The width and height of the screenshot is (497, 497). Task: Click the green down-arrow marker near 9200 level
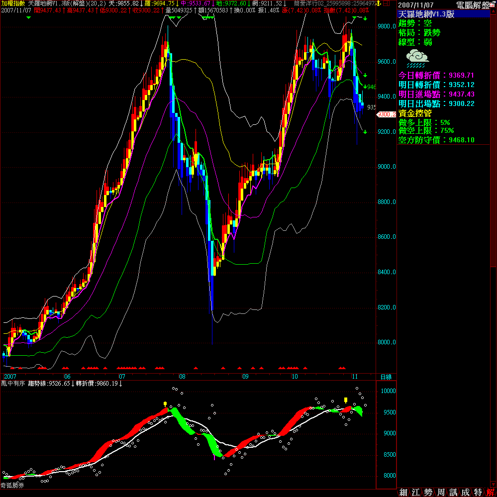click(x=365, y=132)
